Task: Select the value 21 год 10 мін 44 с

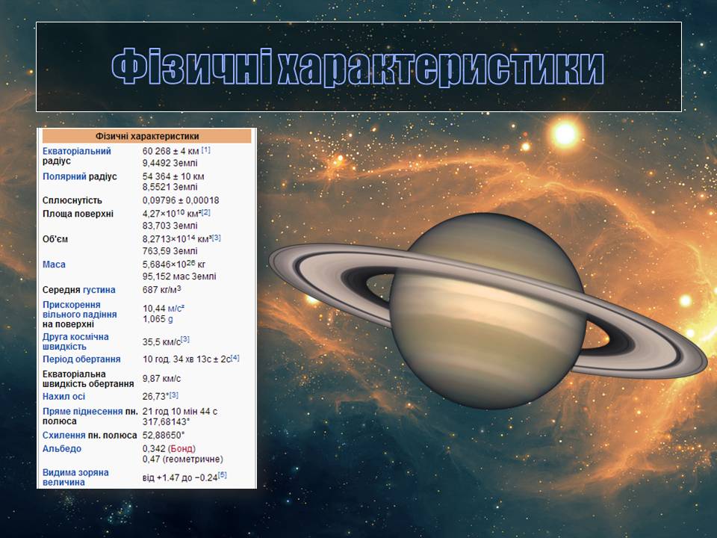Action: coord(180,411)
